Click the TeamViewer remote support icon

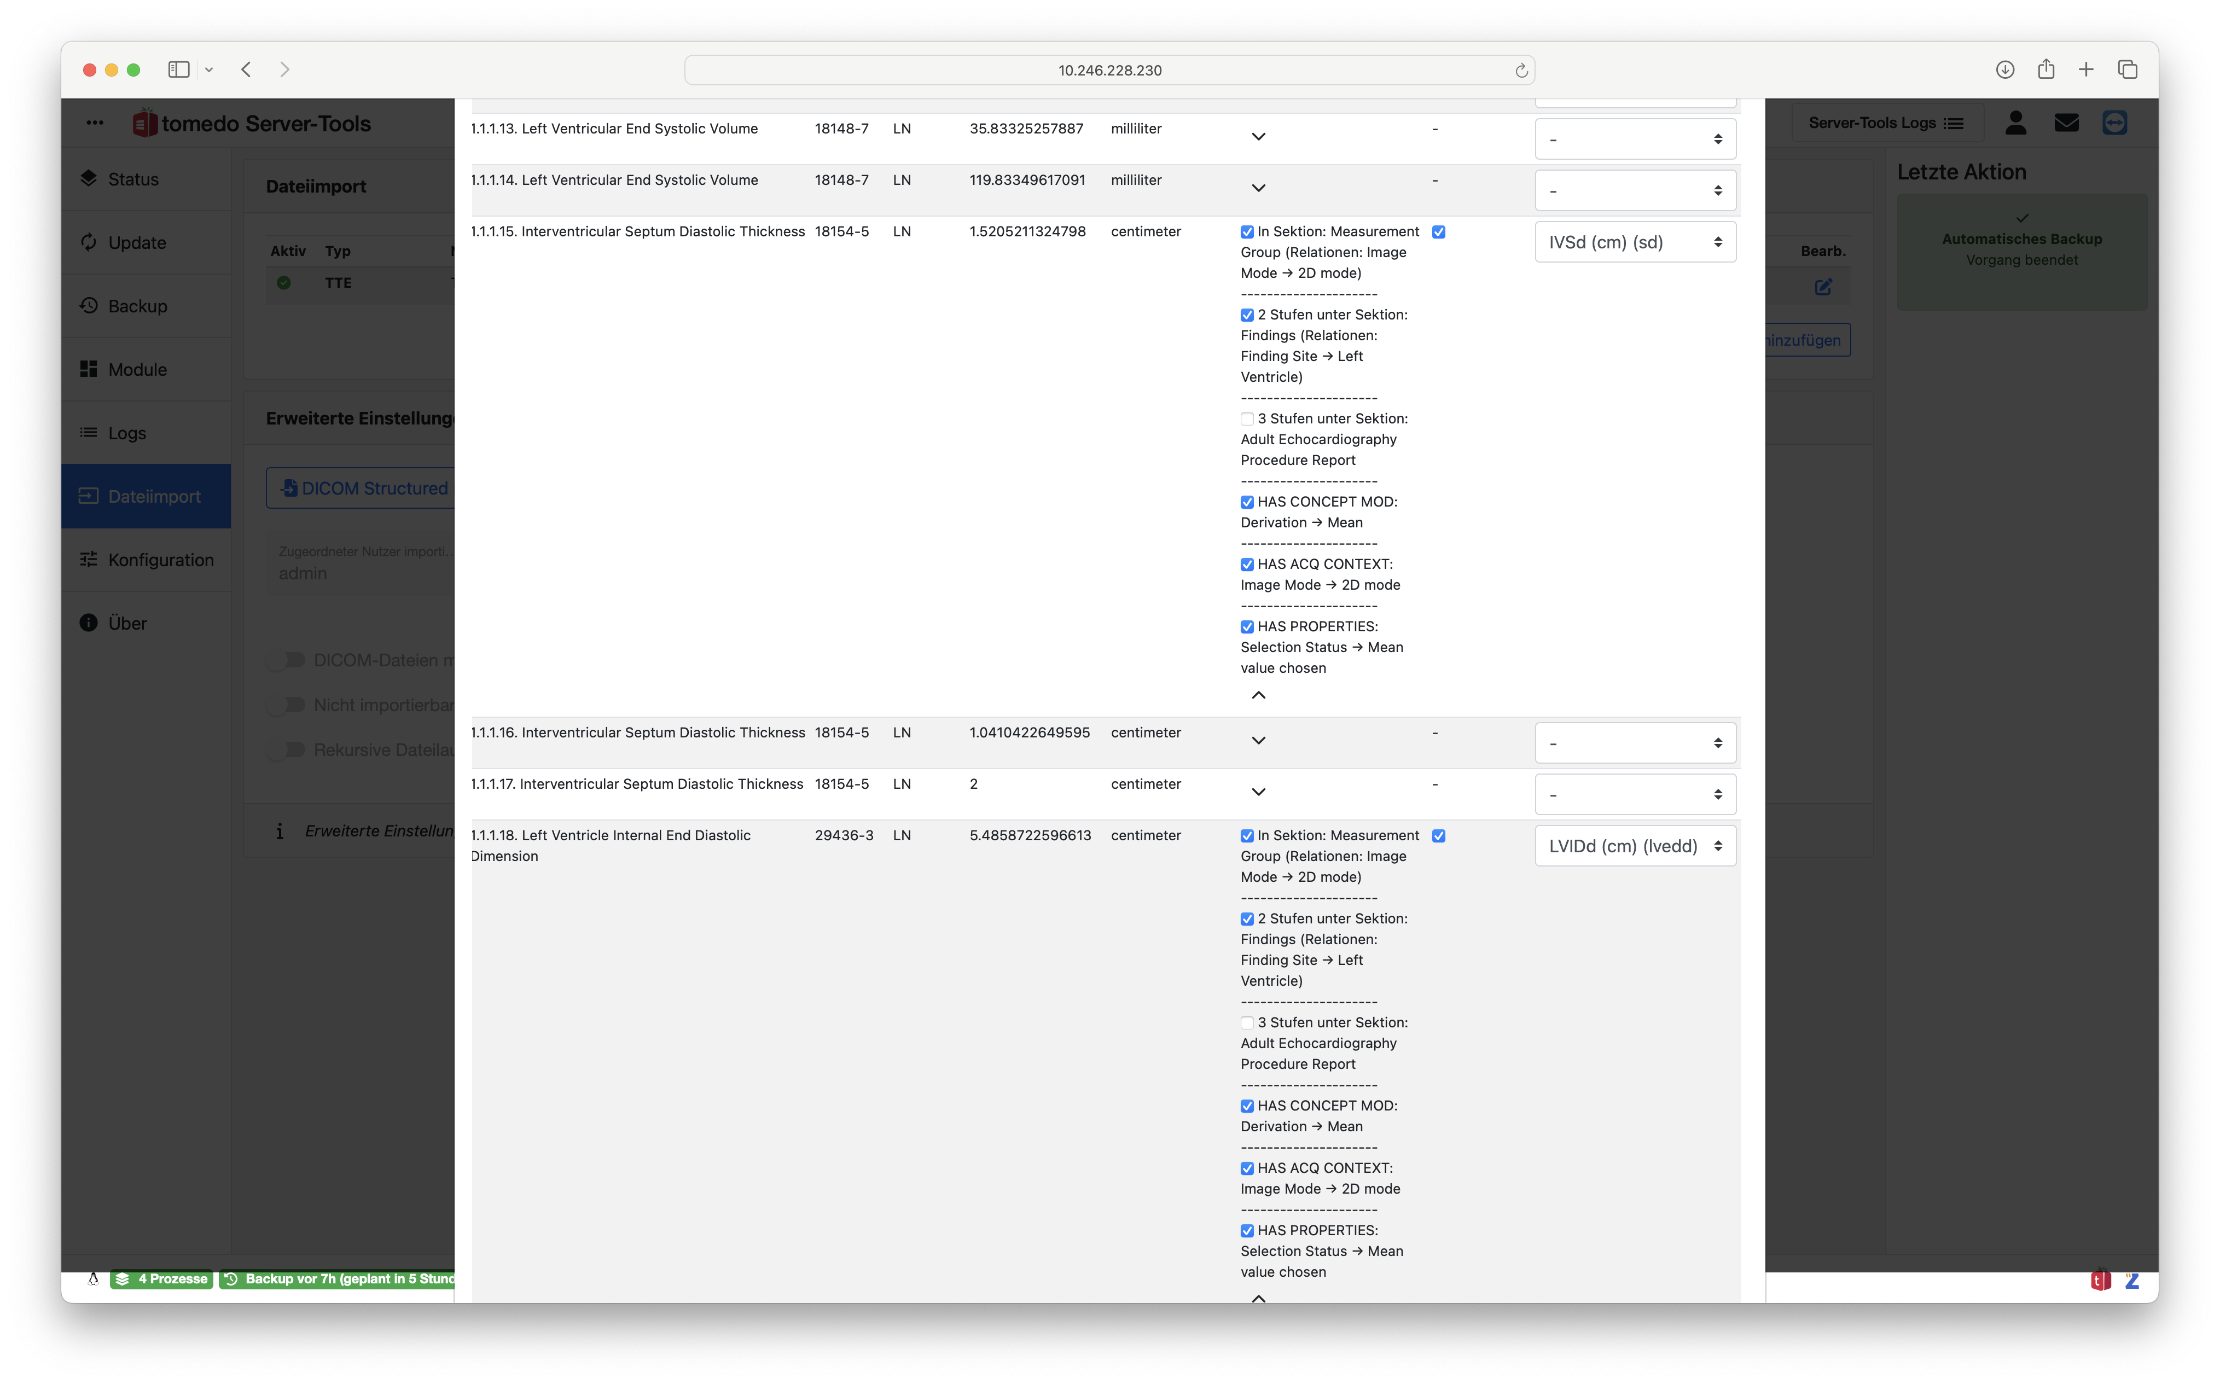(x=2115, y=123)
